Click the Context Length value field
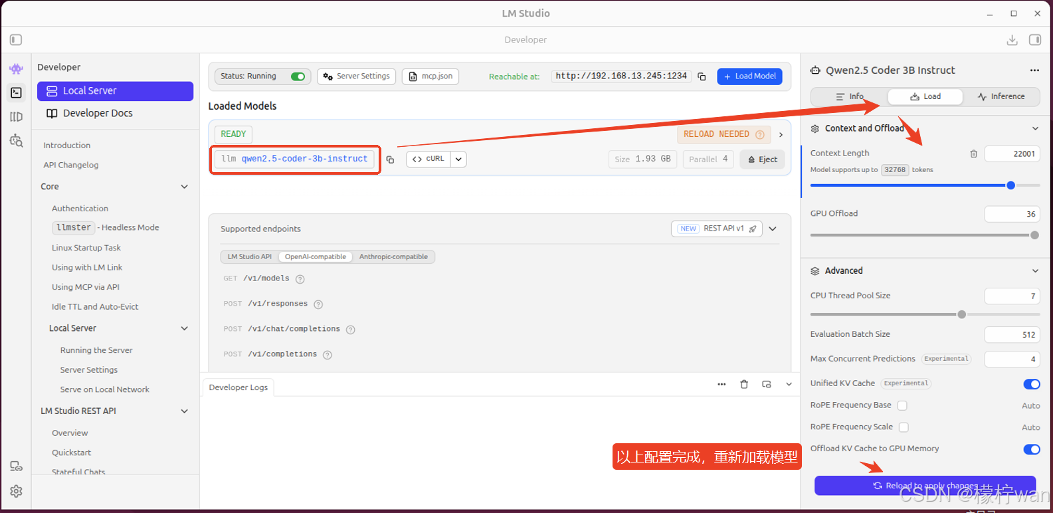Screen dimensions: 1053x513 [x=1012, y=154]
